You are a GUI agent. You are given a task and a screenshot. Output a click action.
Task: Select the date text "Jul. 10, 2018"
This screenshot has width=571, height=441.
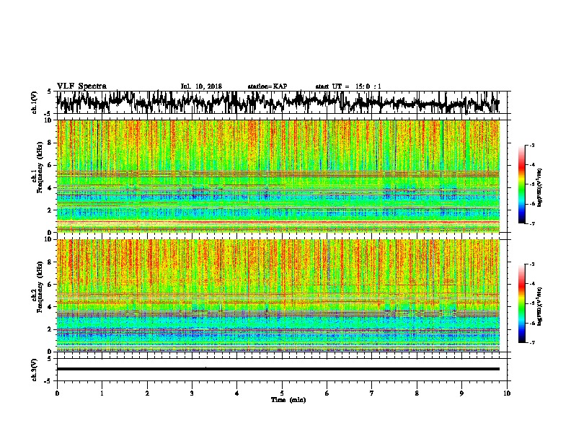coord(201,86)
